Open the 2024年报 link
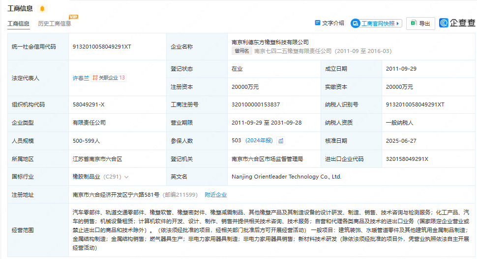This screenshot has height=259, width=477. (x=259, y=140)
